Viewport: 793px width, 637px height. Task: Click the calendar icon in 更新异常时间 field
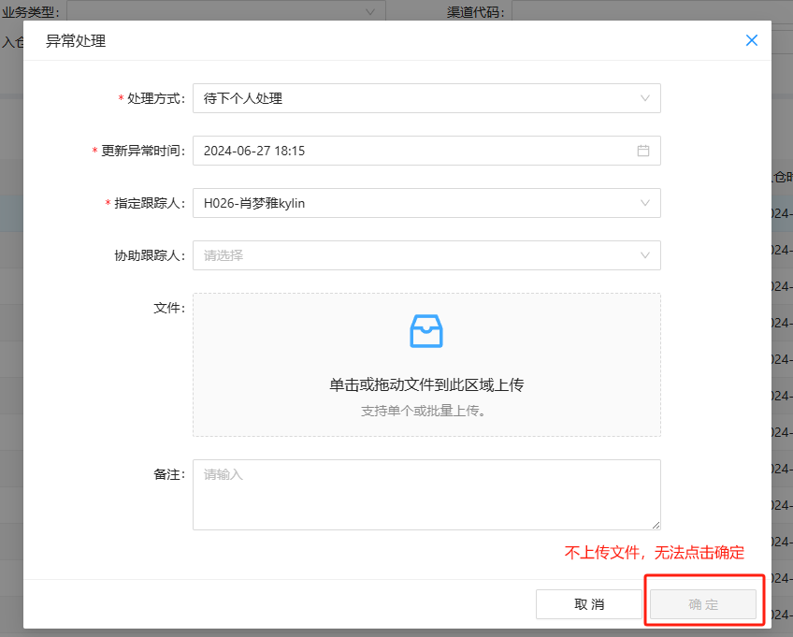click(643, 151)
